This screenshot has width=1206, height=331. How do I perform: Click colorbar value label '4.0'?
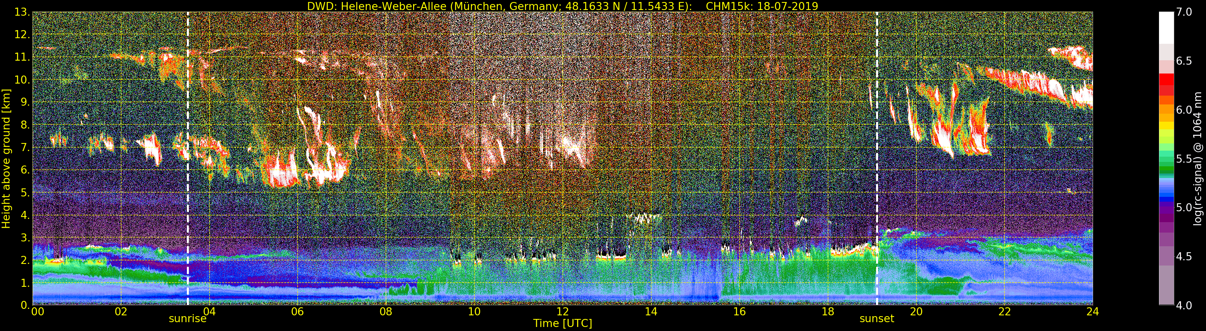click(x=1184, y=305)
